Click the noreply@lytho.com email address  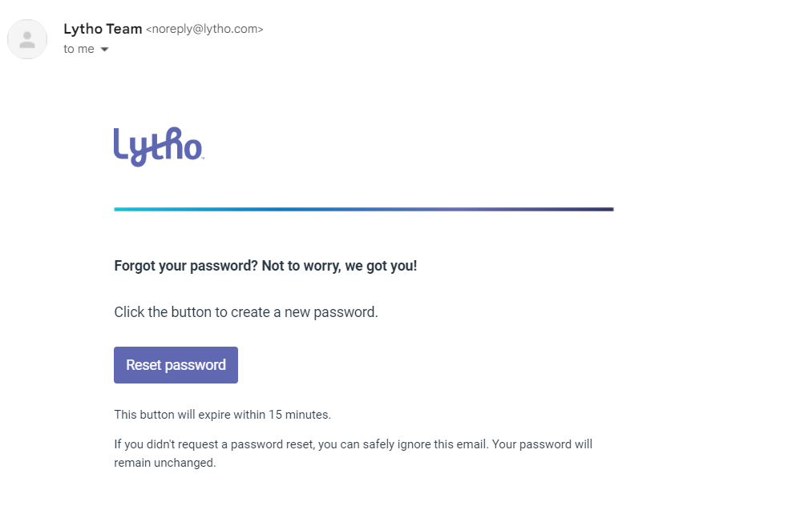204,29
